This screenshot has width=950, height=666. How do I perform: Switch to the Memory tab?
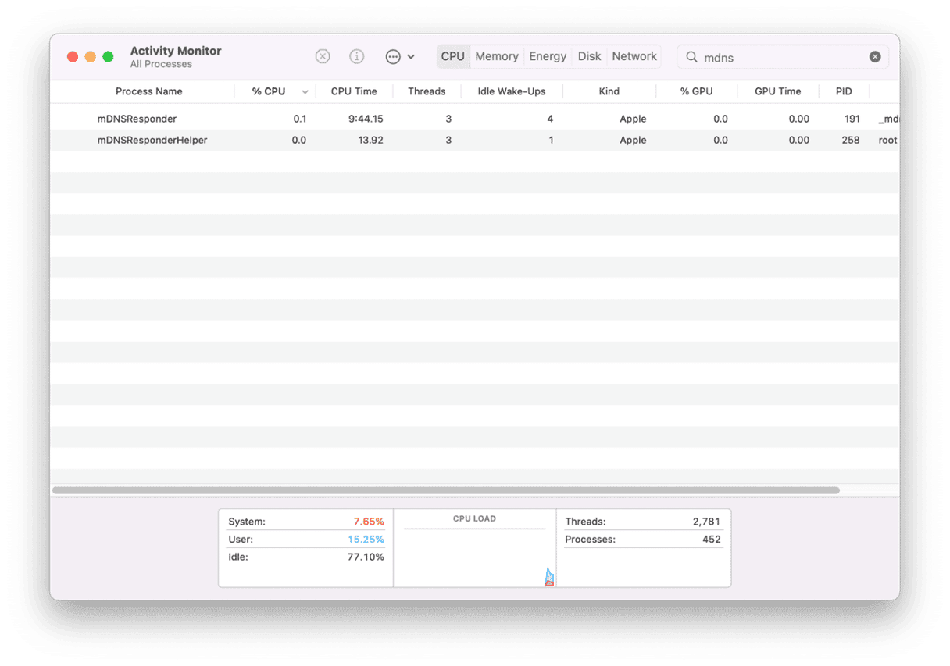point(496,56)
